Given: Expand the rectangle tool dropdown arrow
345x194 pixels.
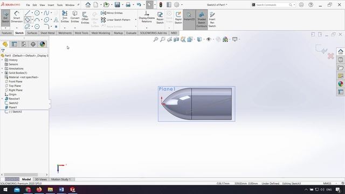Looking at the screenshot, I should (x=32, y=20).
